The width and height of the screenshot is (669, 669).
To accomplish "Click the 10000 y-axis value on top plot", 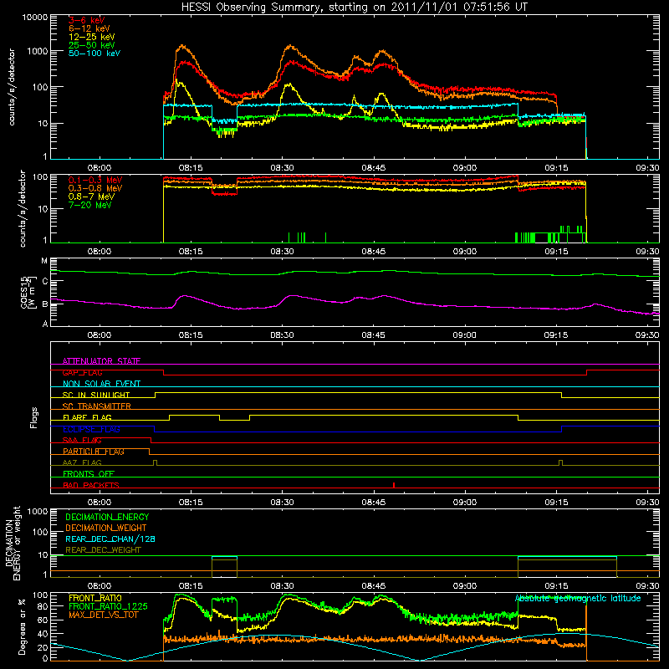I will click(x=35, y=18).
